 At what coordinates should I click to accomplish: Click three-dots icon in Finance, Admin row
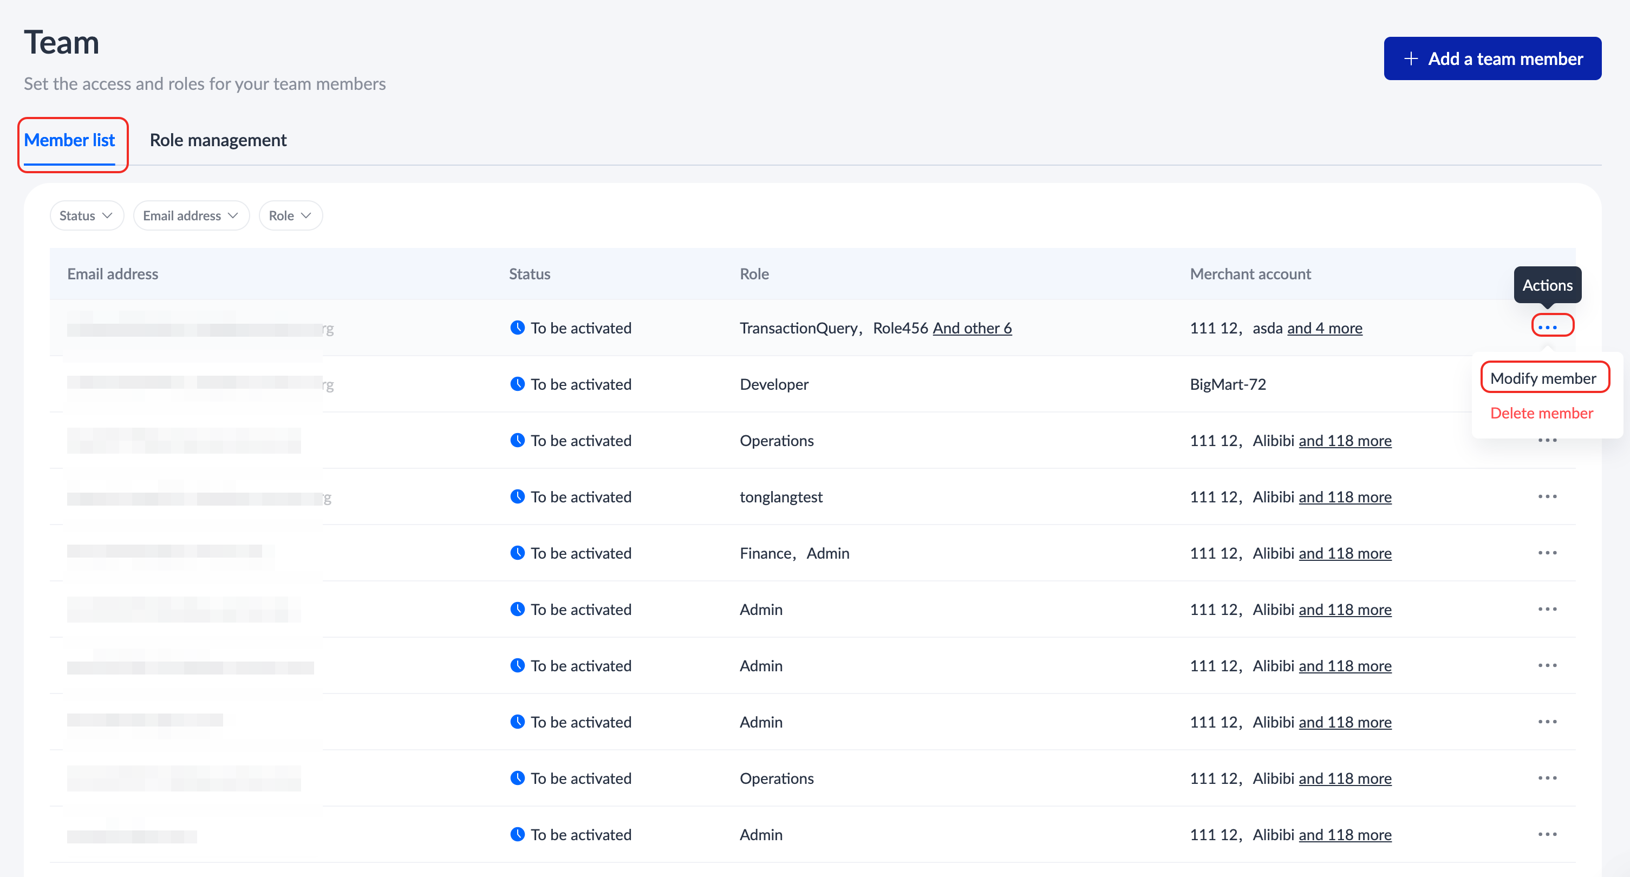(1547, 553)
